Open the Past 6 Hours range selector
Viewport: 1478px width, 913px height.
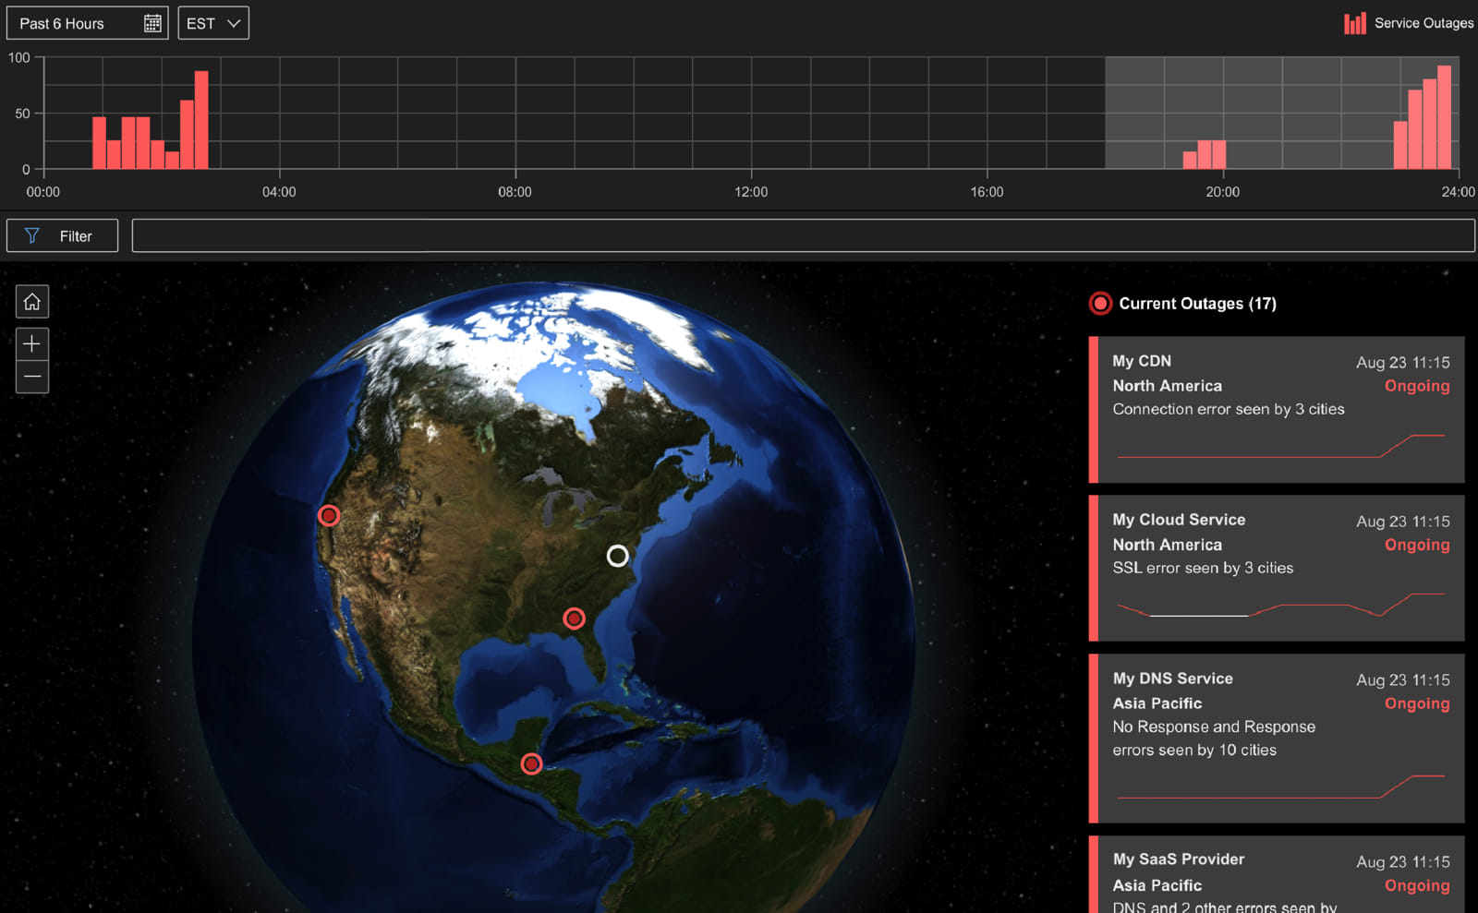pos(88,23)
